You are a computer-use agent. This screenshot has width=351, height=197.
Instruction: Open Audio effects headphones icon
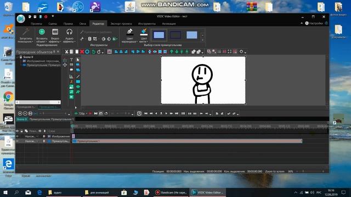pos(69,32)
